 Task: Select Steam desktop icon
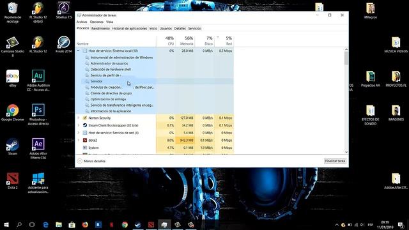[13, 146]
